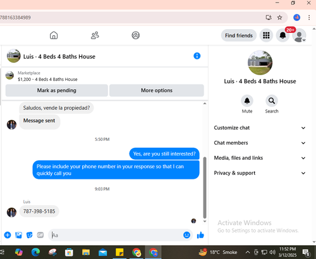Click the 'Please include your phone number' message
This screenshot has height=259, width=316.
coord(116,170)
